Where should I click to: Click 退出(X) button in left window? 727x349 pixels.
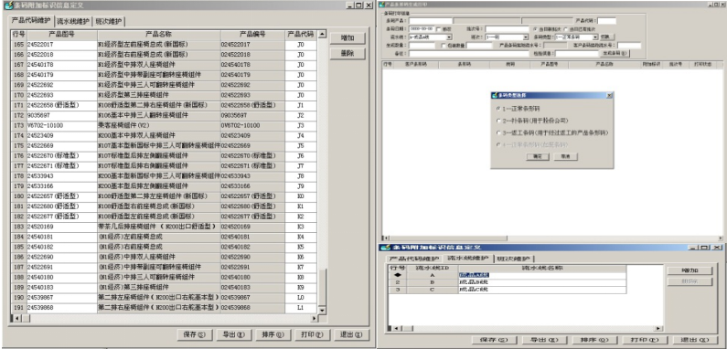tap(352, 334)
